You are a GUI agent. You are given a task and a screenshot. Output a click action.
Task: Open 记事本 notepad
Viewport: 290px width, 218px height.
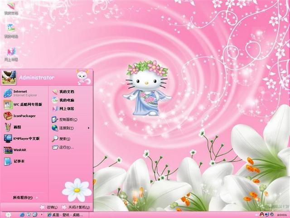tap(14, 161)
